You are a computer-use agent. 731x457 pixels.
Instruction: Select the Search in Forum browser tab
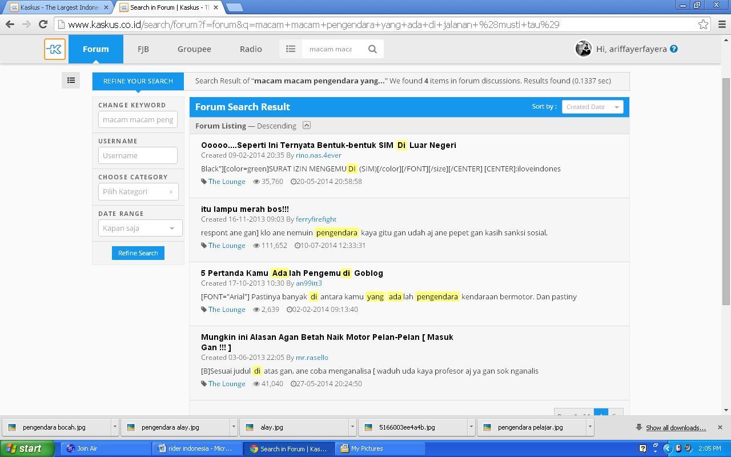168,7
